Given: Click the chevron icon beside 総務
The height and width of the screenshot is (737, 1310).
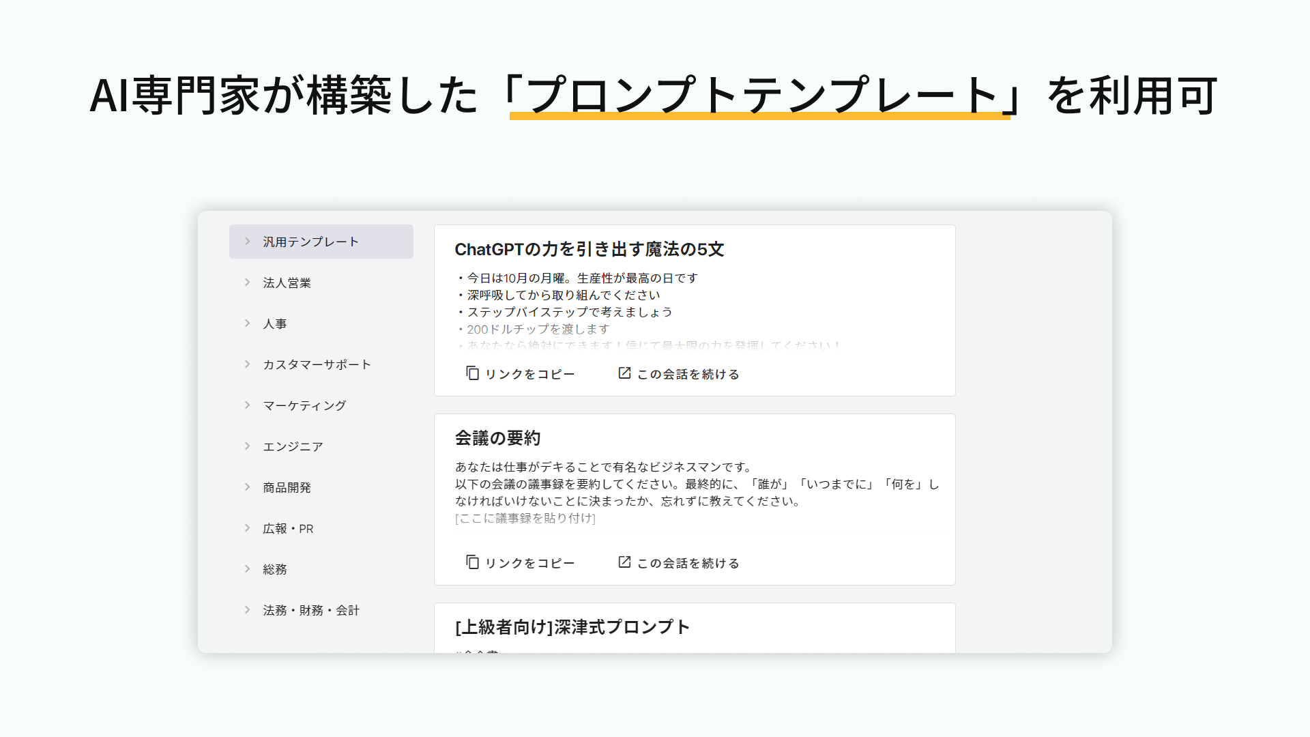Looking at the screenshot, I should [x=247, y=568].
